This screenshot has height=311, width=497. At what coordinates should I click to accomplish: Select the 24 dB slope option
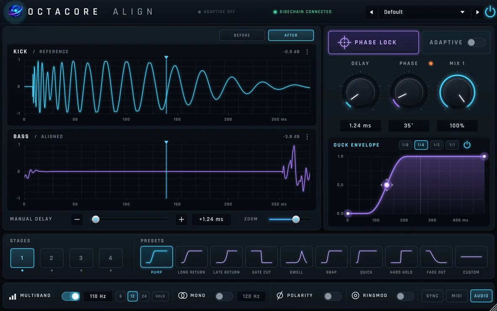[x=144, y=296]
